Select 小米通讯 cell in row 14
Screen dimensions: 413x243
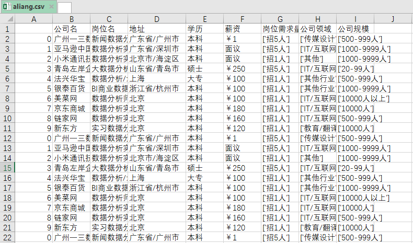click(72, 158)
